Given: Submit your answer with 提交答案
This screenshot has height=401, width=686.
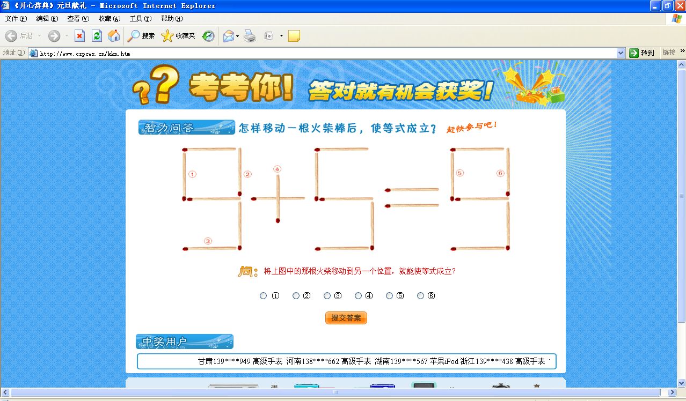Looking at the screenshot, I should [346, 317].
